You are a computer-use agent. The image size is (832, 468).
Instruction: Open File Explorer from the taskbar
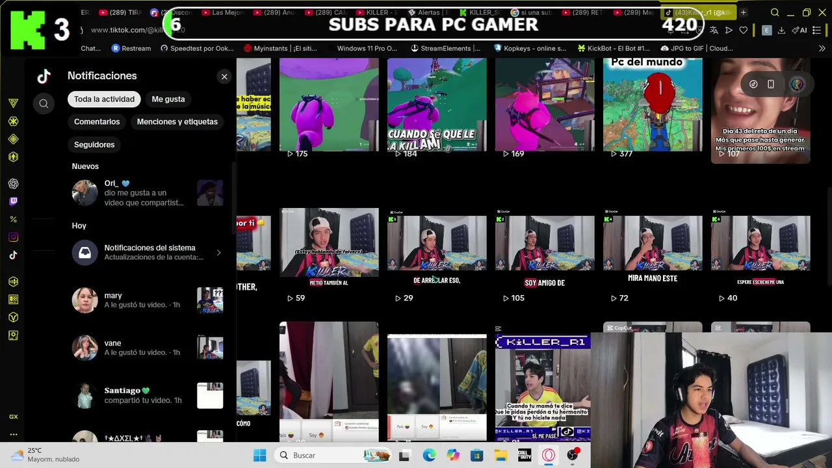point(500,455)
